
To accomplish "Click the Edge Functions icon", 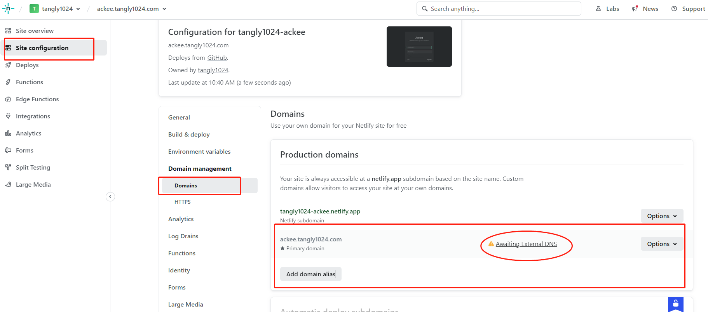I will [8, 99].
